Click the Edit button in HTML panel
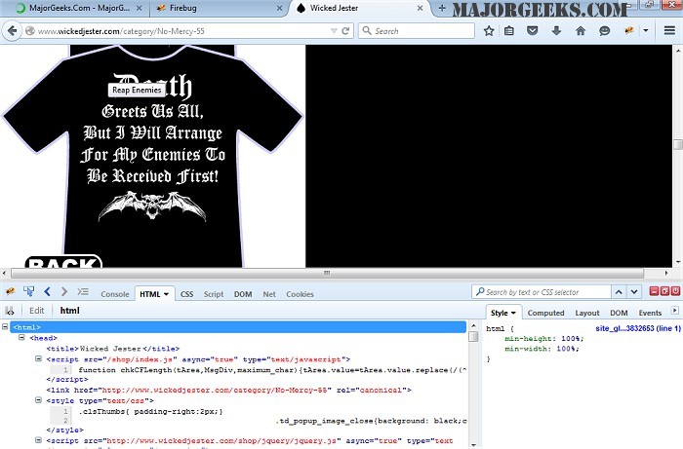 tap(37, 311)
